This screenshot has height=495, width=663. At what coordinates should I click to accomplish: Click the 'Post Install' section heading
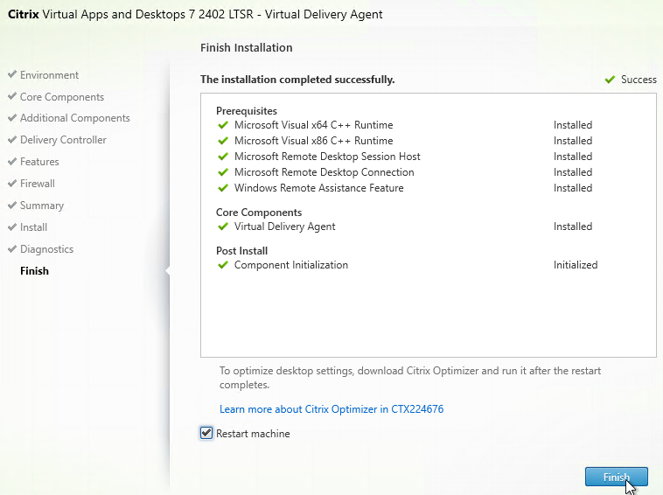tap(242, 251)
